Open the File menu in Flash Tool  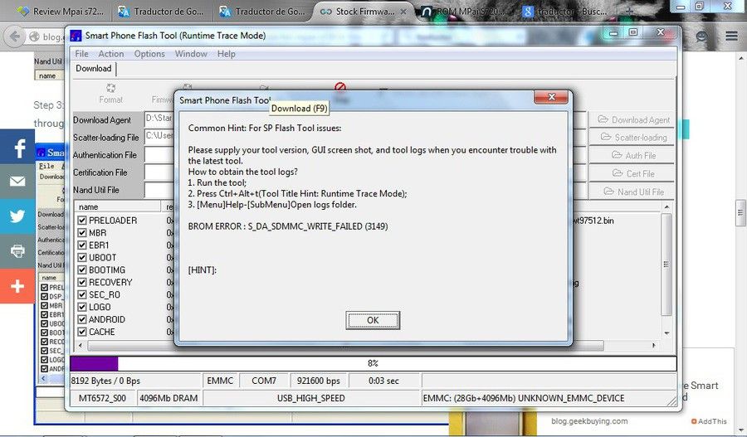tap(81, 54)
